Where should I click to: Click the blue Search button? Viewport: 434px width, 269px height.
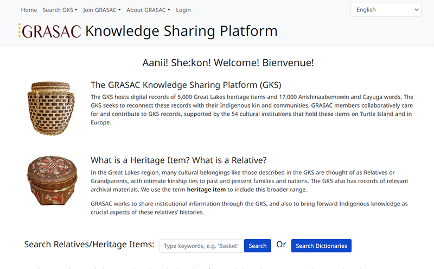click(x=257, y=246)
